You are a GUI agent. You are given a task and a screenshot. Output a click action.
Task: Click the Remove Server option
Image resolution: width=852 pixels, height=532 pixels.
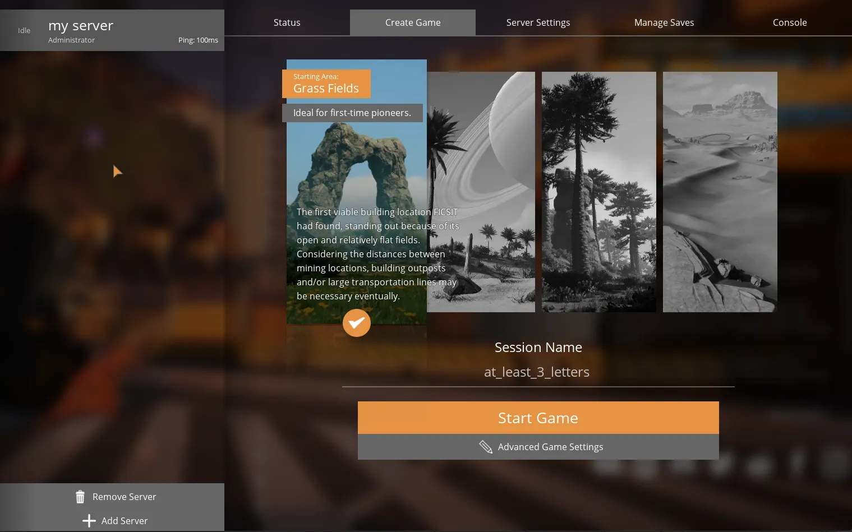116,497
